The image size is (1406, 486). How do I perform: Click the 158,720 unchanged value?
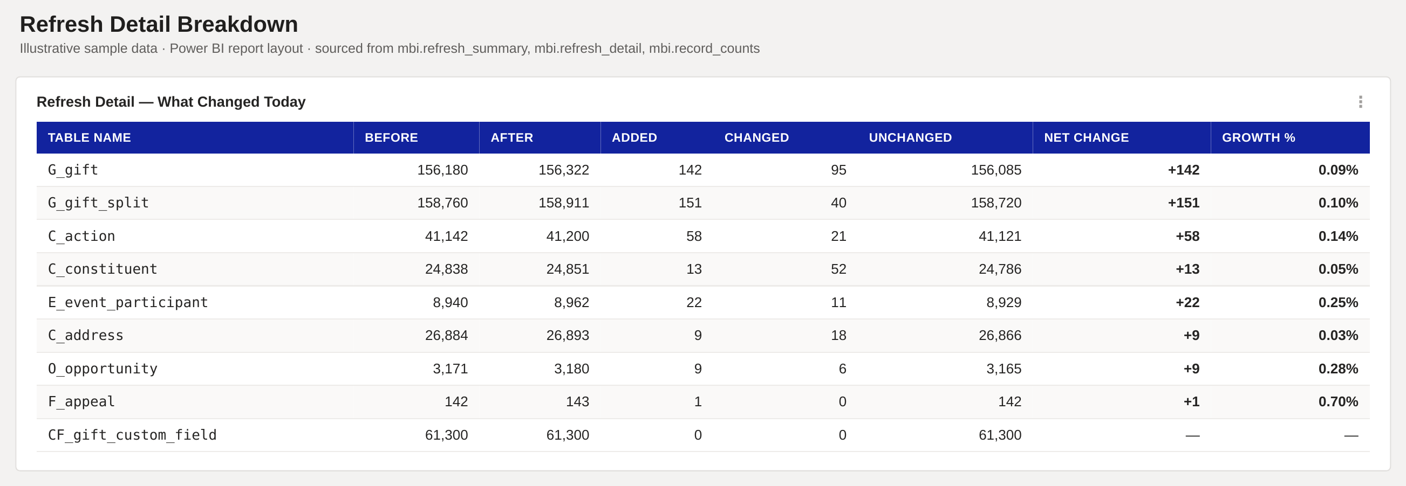pyautogui.click(x=996, y=203)
